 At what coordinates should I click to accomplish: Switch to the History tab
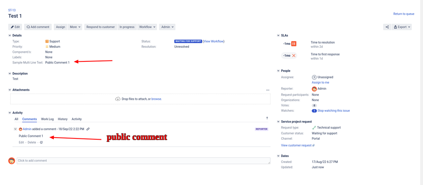pyautogui.click(x=63, y=119)
